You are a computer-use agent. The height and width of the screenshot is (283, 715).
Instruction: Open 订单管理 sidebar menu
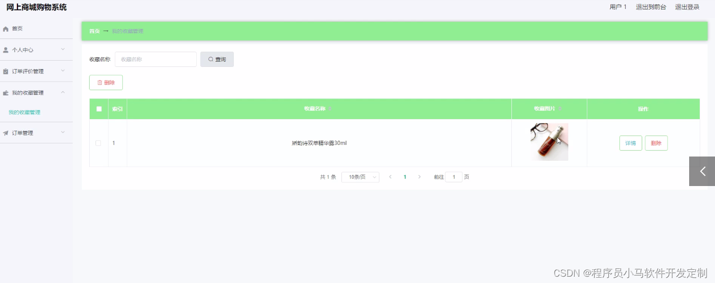(x=36, y=133)
